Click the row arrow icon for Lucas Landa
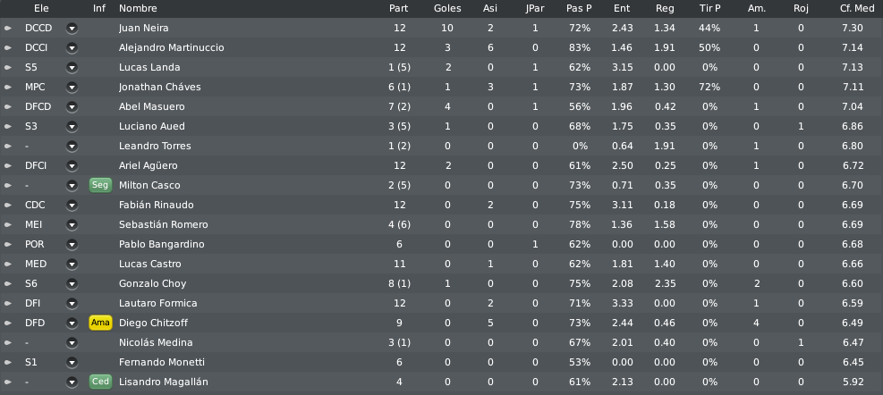This screenshot has height=395, width=883. coord(8,68)
